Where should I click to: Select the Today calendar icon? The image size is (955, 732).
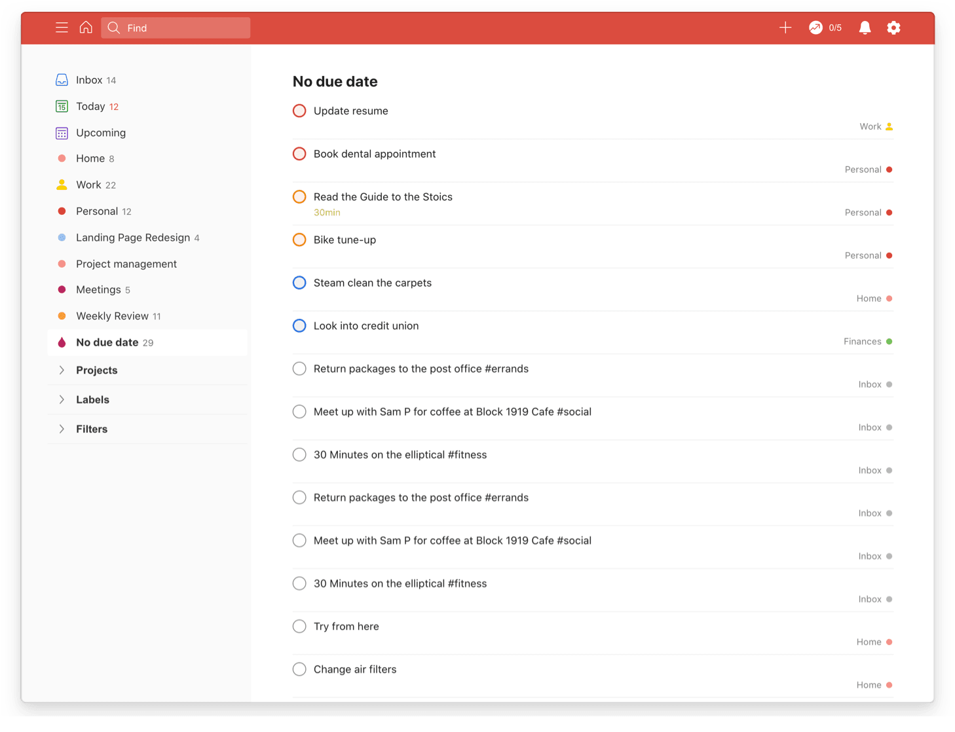(62, 106)
